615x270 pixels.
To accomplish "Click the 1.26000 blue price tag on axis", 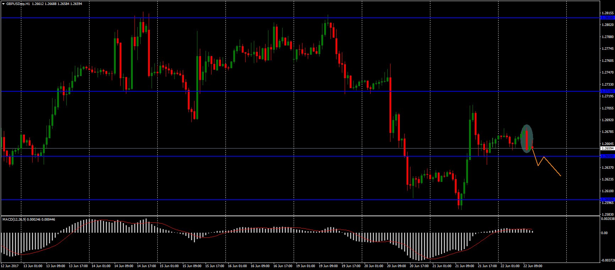I will coord(607,200).
